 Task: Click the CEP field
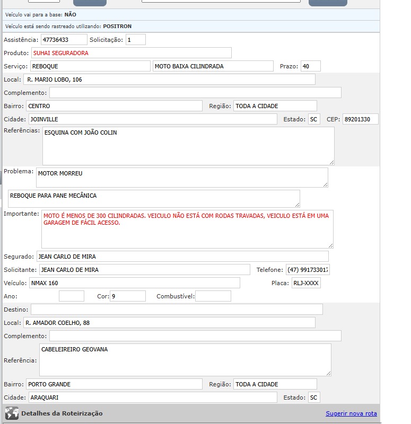point(360,119)
